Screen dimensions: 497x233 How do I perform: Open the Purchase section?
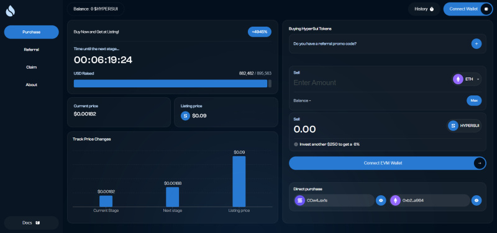coord(32,32)
